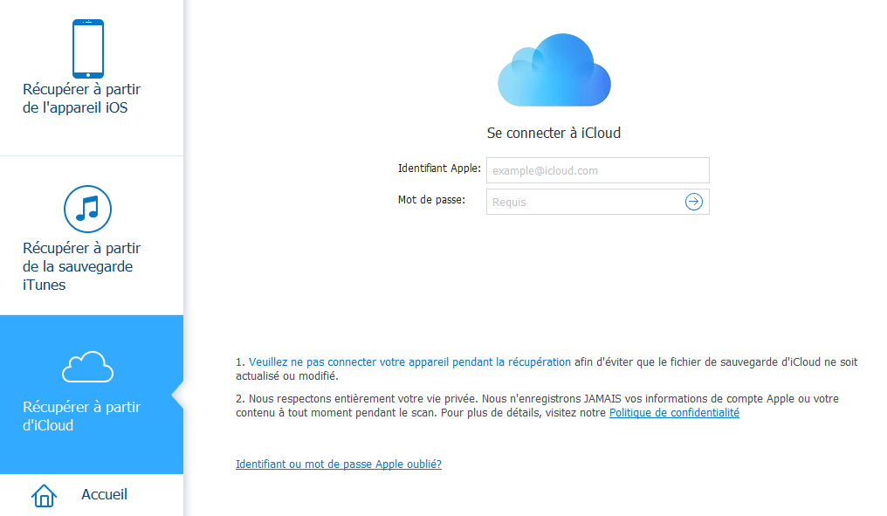Click the "Se connecter à iCloud" heading
This screenshot has height=516, width=887.
pyautogui.click(x=554, y=134)
